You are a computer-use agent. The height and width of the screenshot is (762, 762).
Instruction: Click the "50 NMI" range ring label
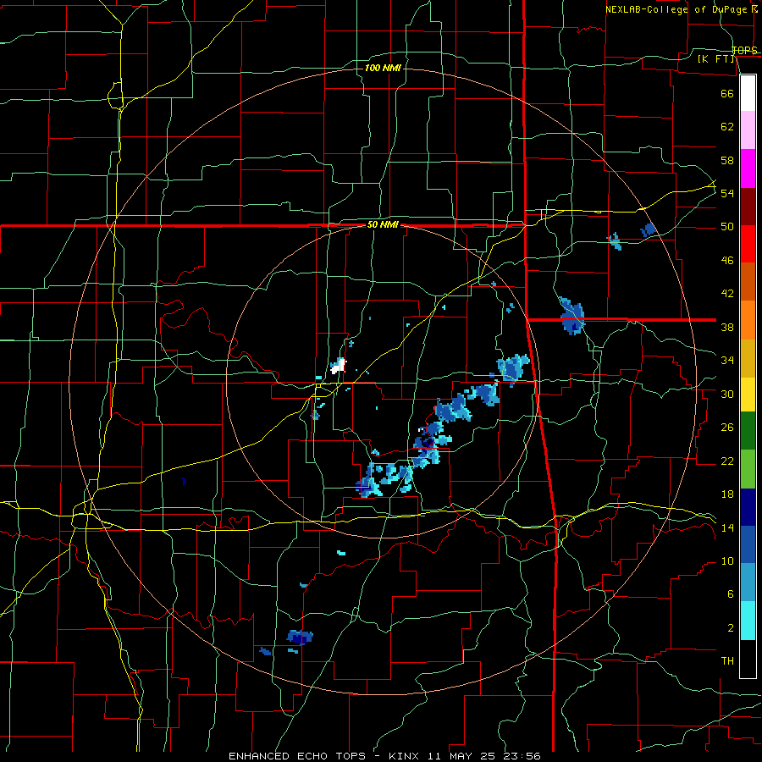(383, 224)
